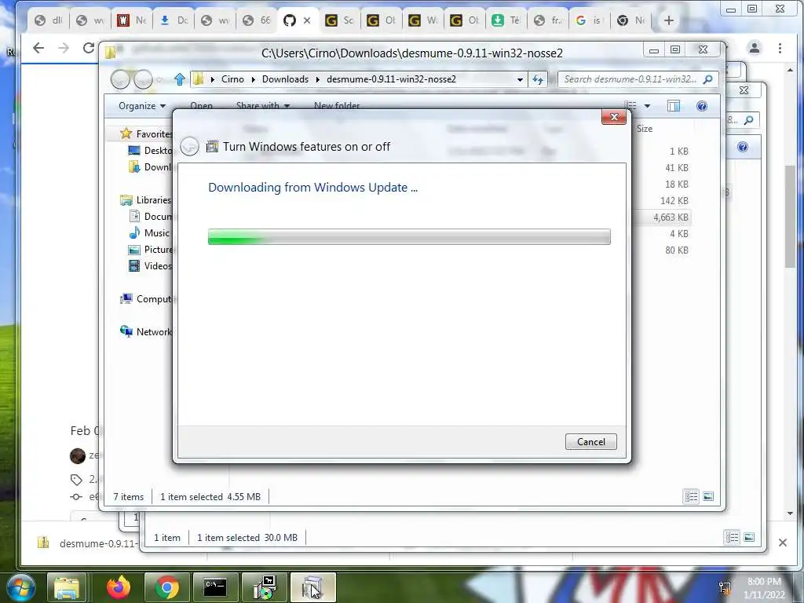Image resolution: width=804 pixels, height=603 pixels.
Task: Open Libraries in the navigation pane
Action: tap(145, 200)
